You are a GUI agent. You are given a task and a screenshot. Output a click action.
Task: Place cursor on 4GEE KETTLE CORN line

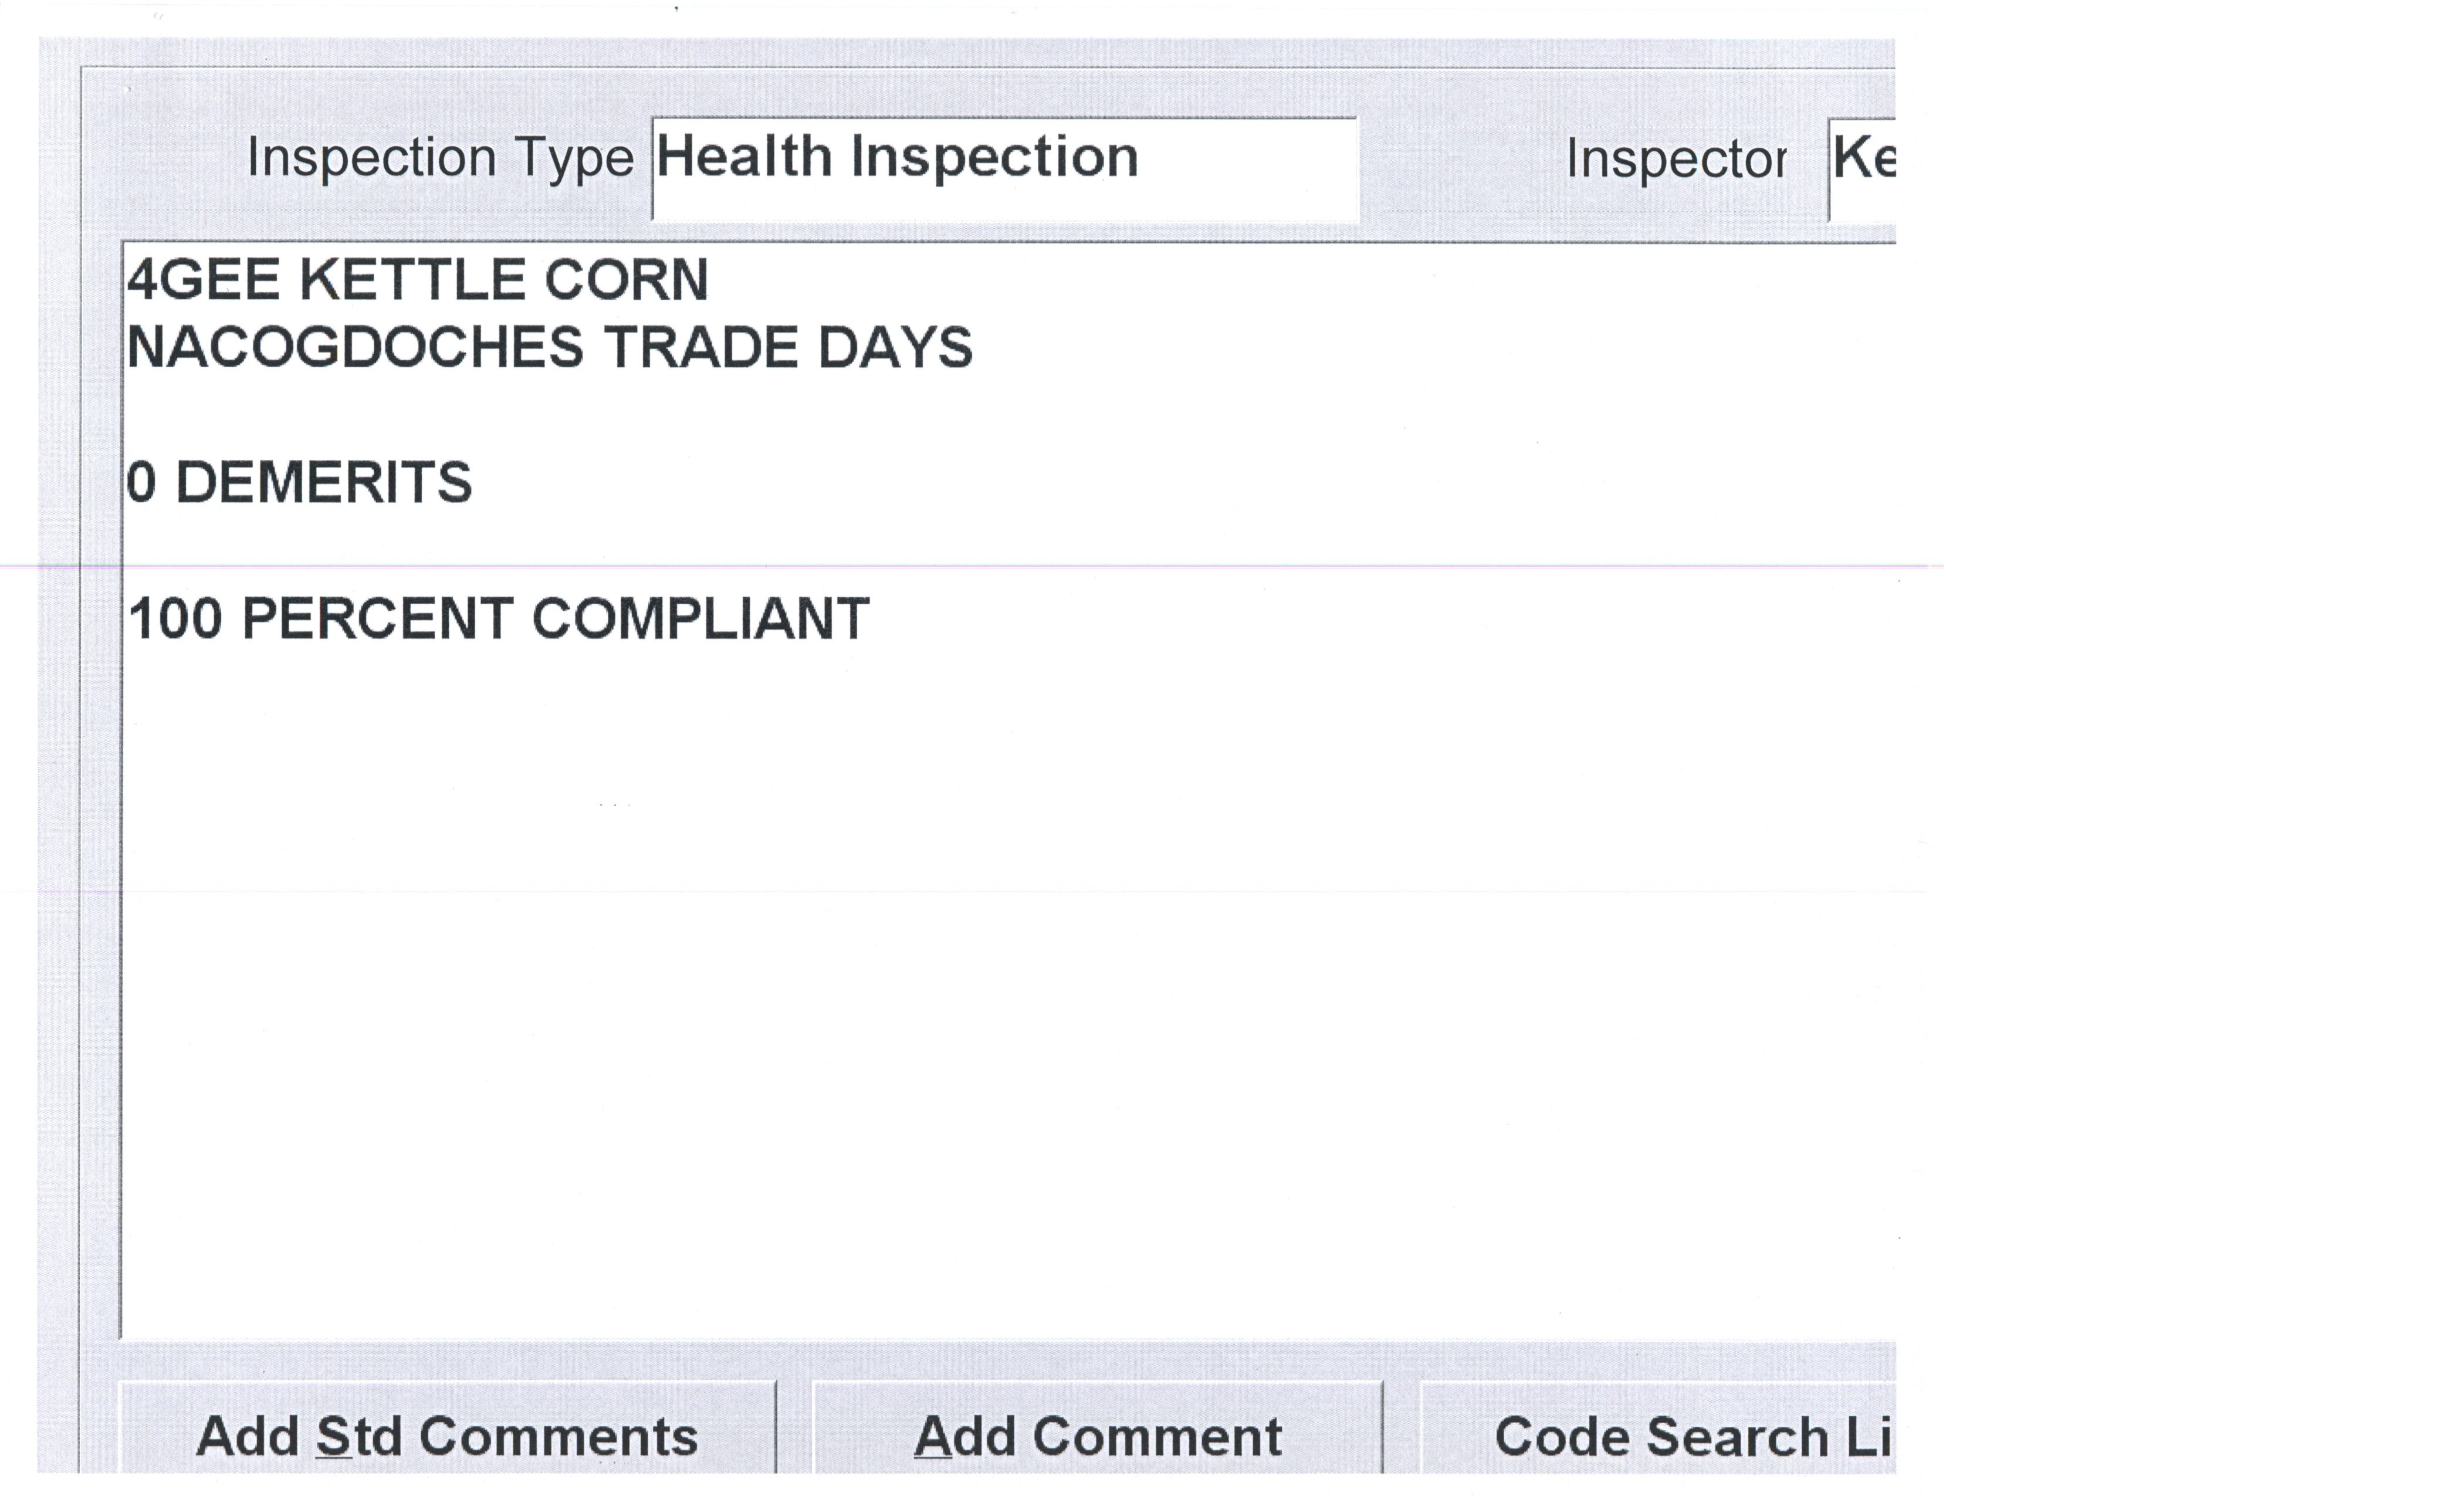(x=417, y=280)
